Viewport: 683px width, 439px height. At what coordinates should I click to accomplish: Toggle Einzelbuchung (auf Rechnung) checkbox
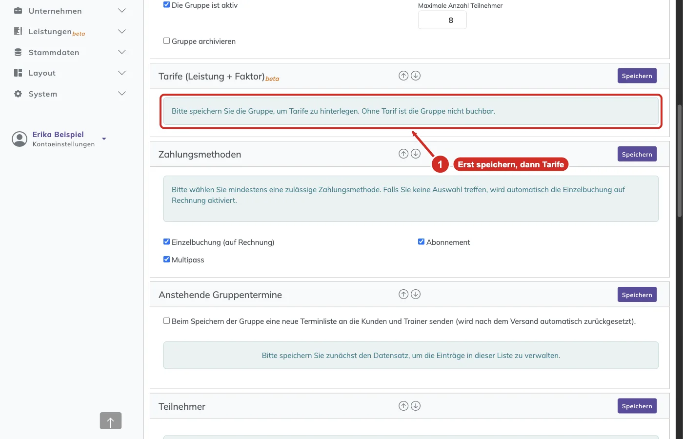coord(166,242)
